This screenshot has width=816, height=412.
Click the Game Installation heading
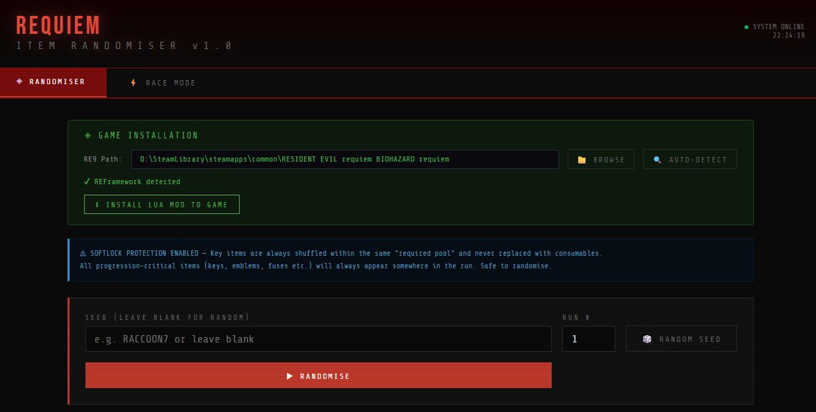148,135
